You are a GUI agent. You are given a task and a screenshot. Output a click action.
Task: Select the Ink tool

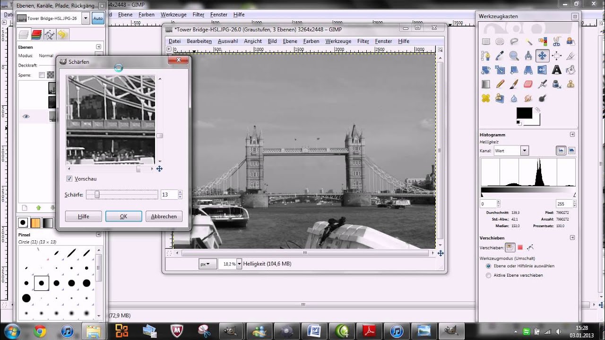[556, 84]
